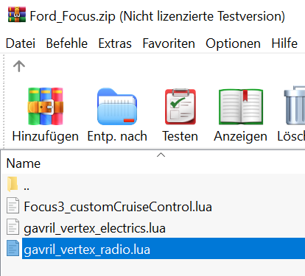Screen dimensions: 305x276
Task: Click the Hinzufügen books icon
Action: coord(46,106)
